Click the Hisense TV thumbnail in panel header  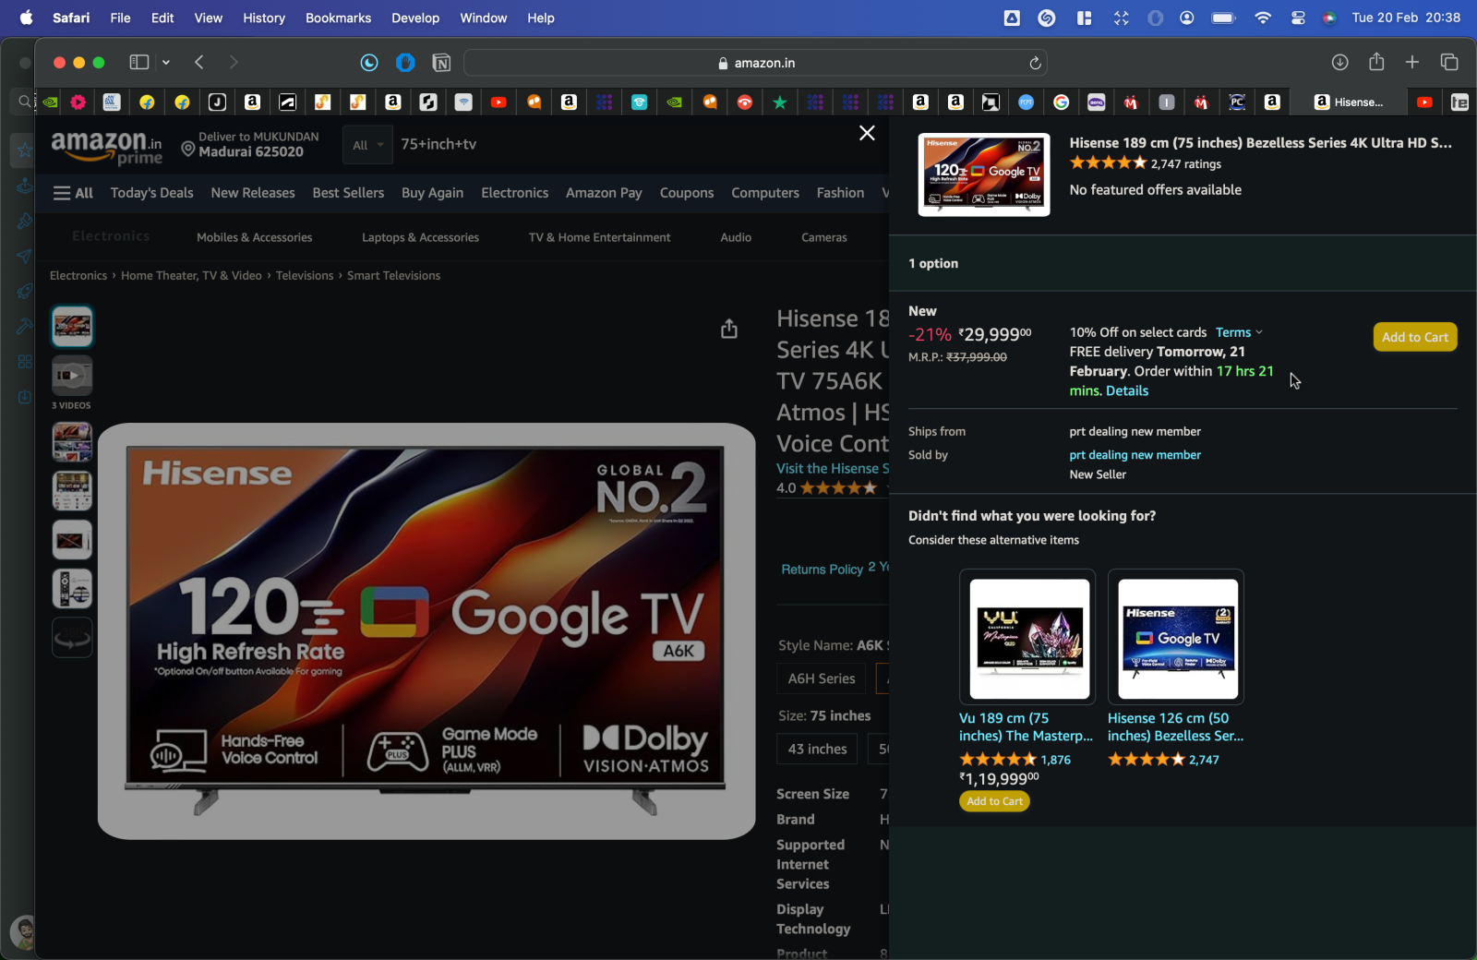[984, 174]
